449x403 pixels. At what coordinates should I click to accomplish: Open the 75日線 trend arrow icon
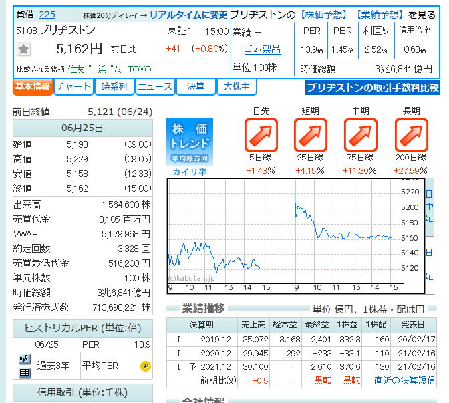(361, 135)
